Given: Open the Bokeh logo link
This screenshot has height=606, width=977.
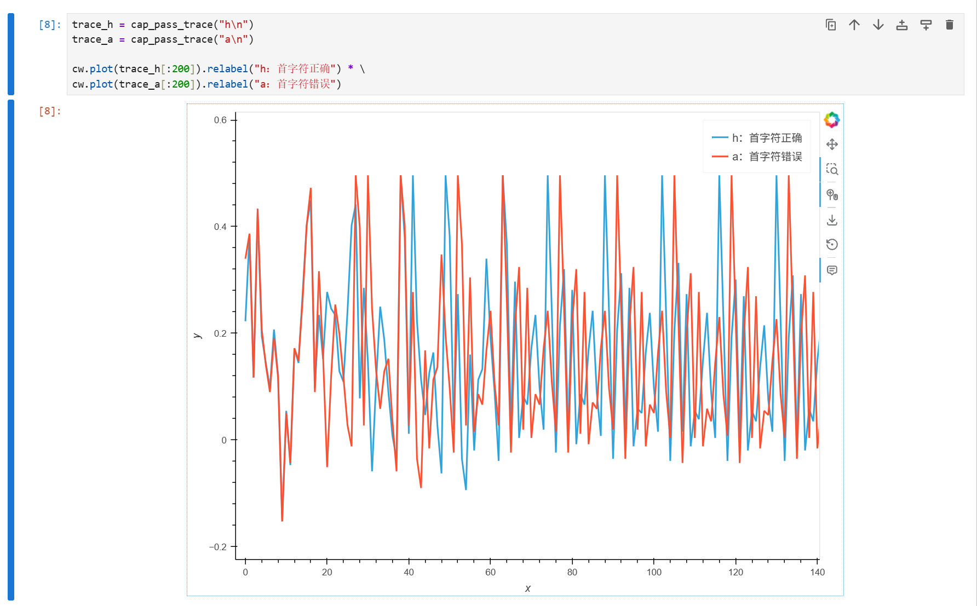Looking at the screenshot, I should [832, 120].
